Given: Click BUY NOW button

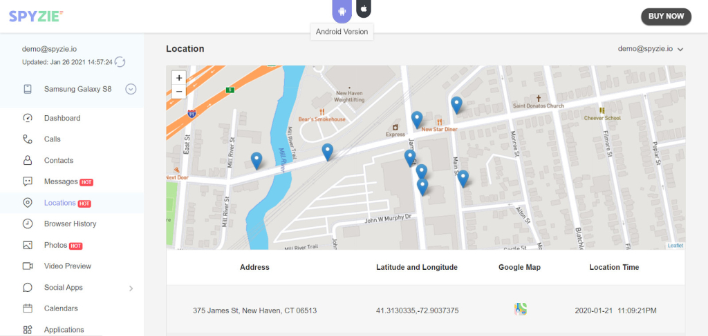Looking at the screenshot, I should [666, 17].
